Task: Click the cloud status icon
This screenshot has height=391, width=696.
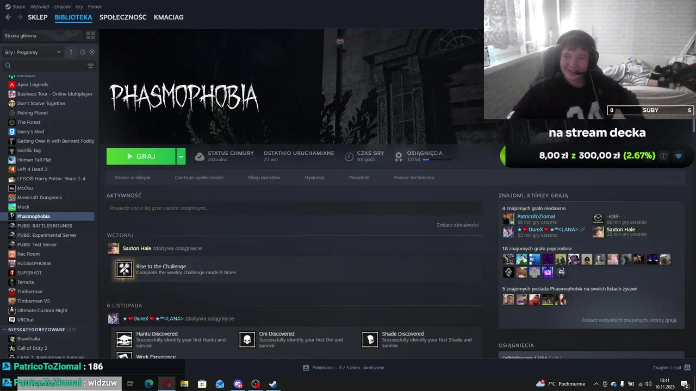Action: click(x=200, y=156)
